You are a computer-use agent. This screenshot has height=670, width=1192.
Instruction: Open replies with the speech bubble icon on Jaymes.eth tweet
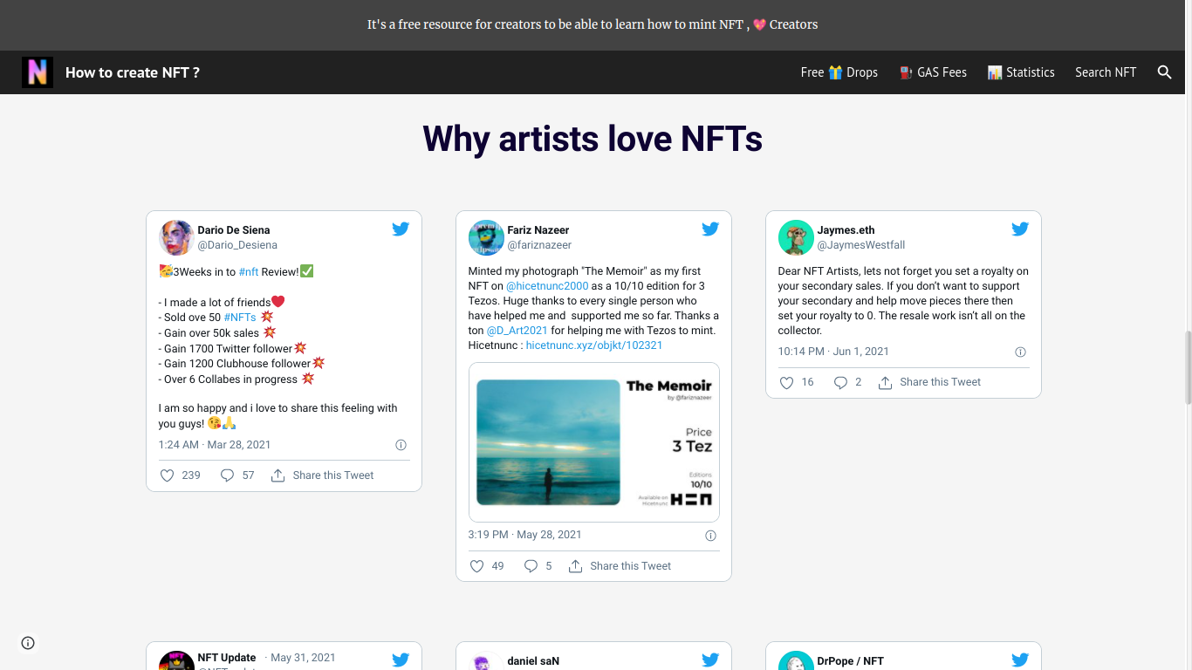click(x=839, y=382)
